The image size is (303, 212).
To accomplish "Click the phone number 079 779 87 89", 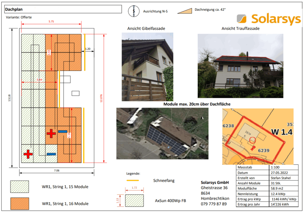I will 214,204.
